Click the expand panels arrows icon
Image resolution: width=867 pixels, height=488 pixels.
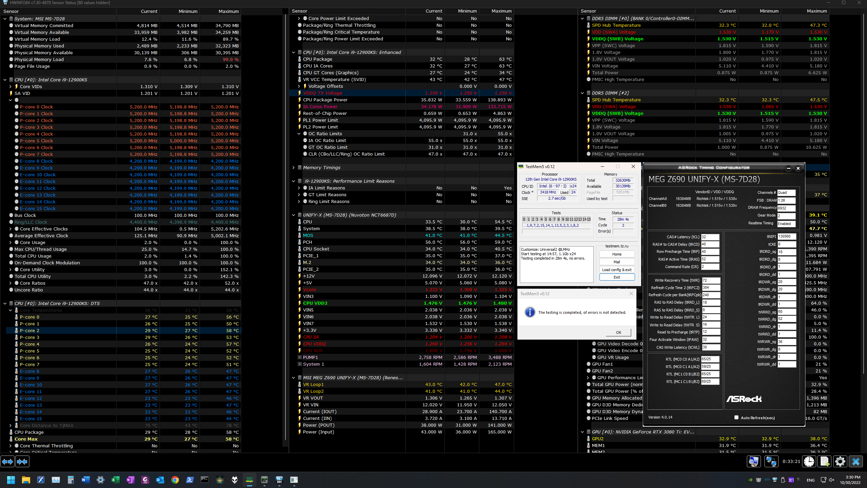(x=7, y=462)
